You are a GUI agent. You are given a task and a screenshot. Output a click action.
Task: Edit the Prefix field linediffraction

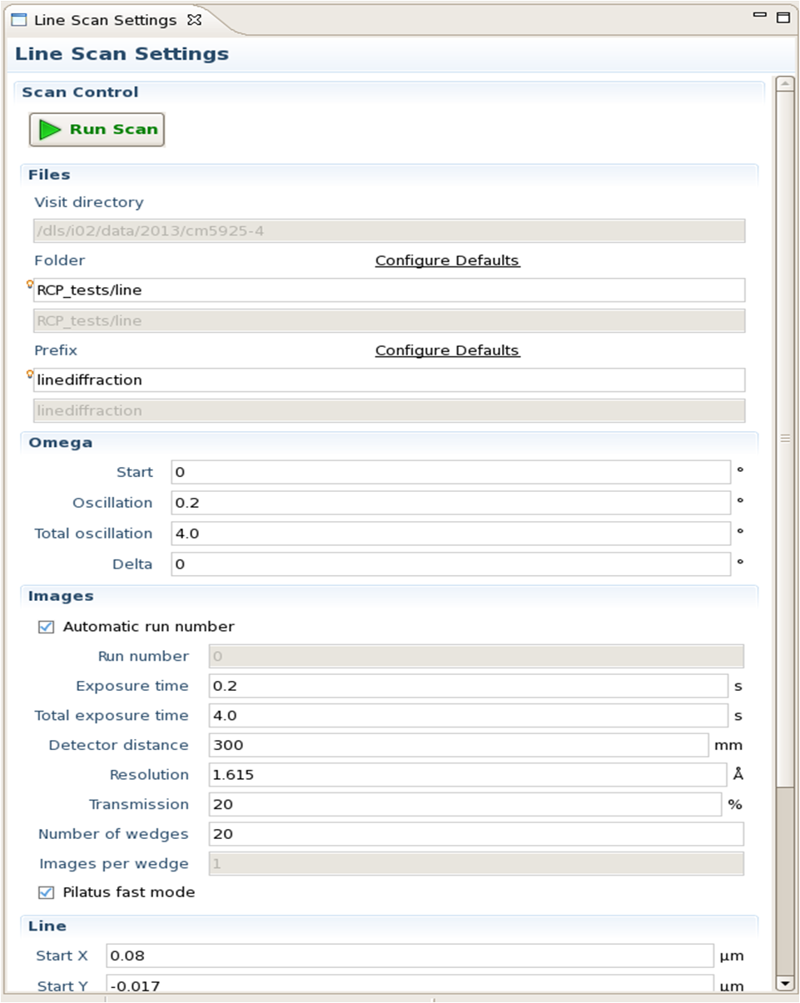389,380
